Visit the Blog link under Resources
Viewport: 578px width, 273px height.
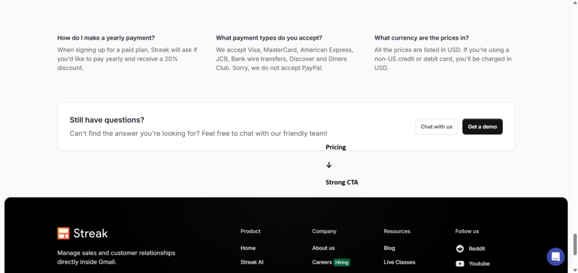pyautogui.click(x=389, y=248)
